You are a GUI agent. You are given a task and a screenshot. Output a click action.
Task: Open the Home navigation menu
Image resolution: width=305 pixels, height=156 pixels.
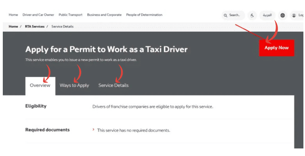pos(13,15)
